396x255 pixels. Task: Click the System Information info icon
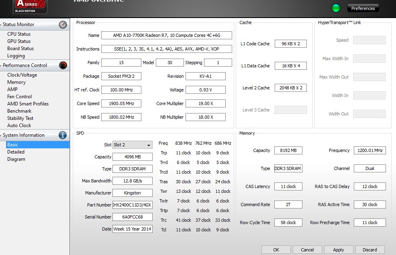pyautogui.click(x=63, y=135)
